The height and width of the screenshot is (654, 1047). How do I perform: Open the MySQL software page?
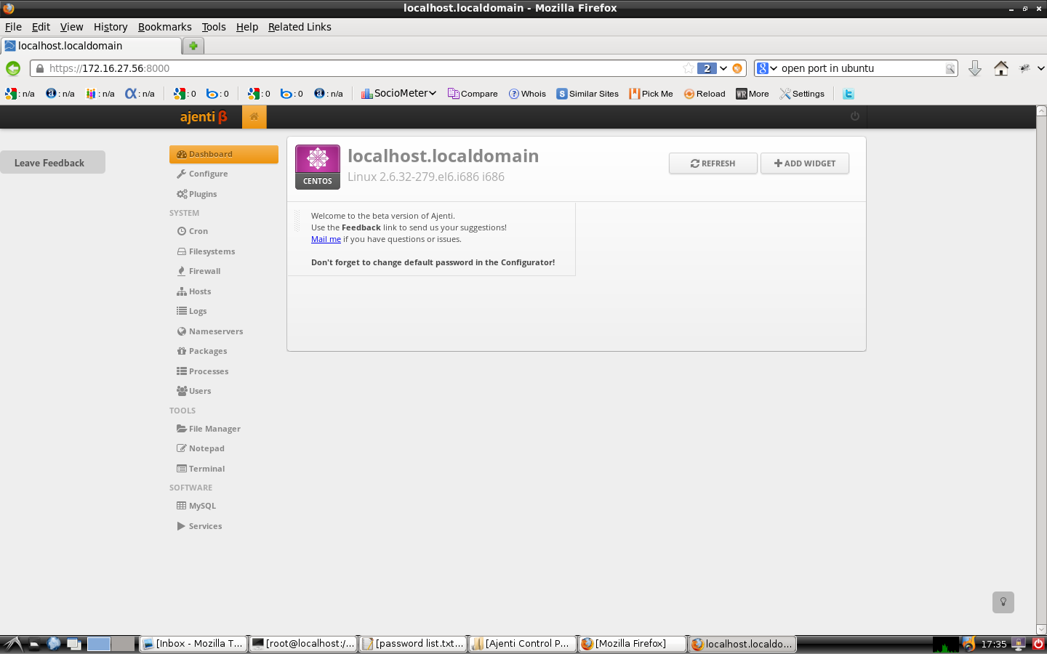[x=201, y=506]
